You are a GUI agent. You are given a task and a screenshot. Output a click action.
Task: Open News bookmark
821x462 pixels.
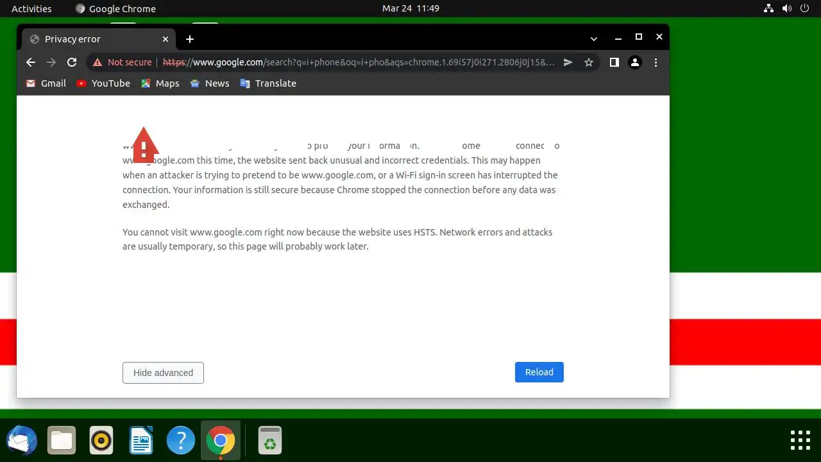click(x=209, y=83)
